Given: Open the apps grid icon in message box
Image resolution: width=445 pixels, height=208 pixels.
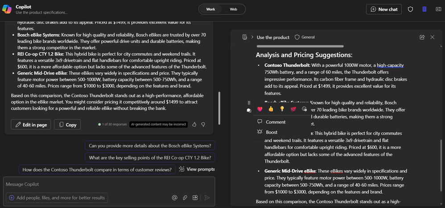Looking at the screenshot, I should pos(195,198).
